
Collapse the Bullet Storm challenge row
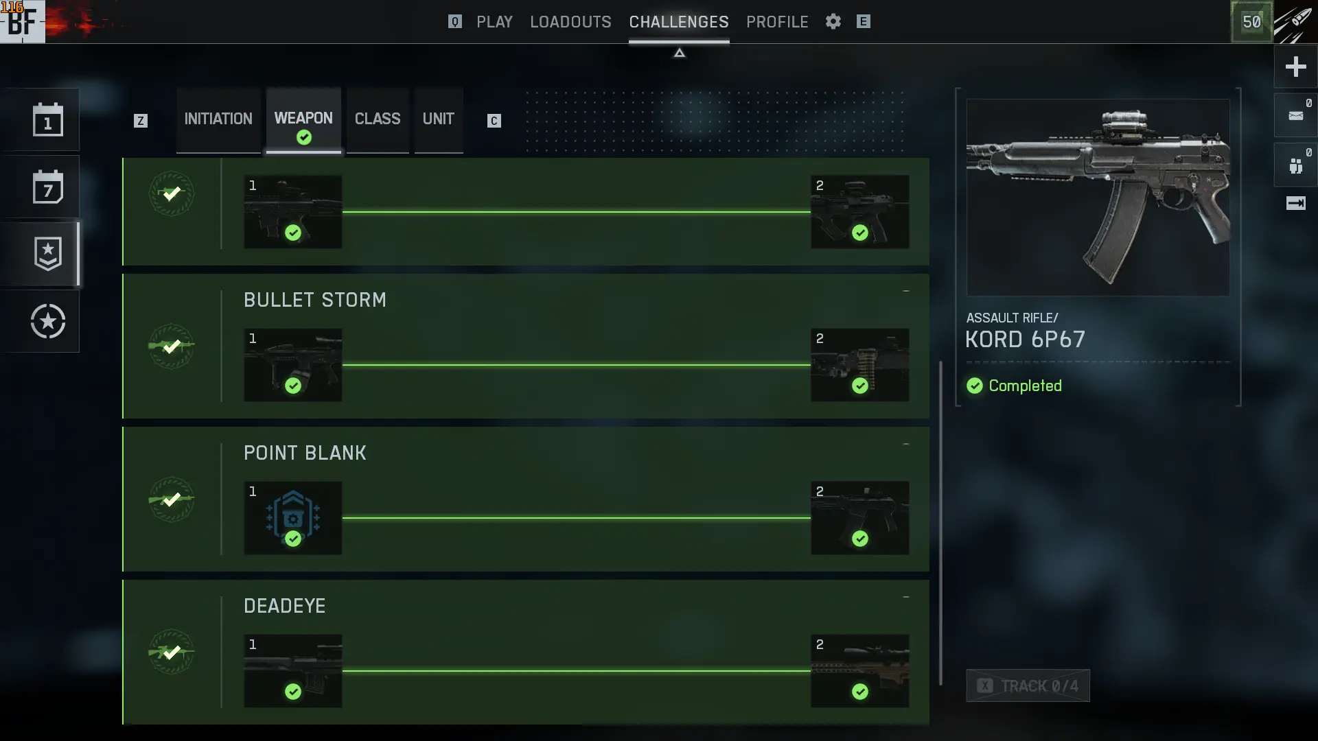pos(906,292)
